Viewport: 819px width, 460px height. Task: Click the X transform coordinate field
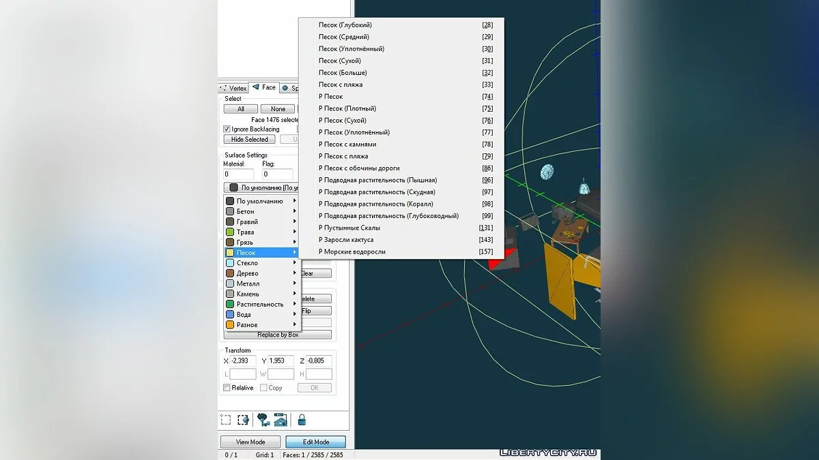coord(243,361)
